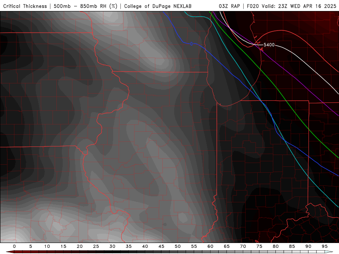Select the colorbar value "80"

coord(275,246)
